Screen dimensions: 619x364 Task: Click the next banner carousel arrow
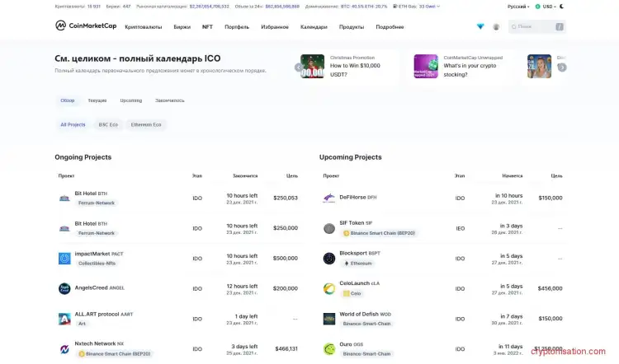pos(562,68)
